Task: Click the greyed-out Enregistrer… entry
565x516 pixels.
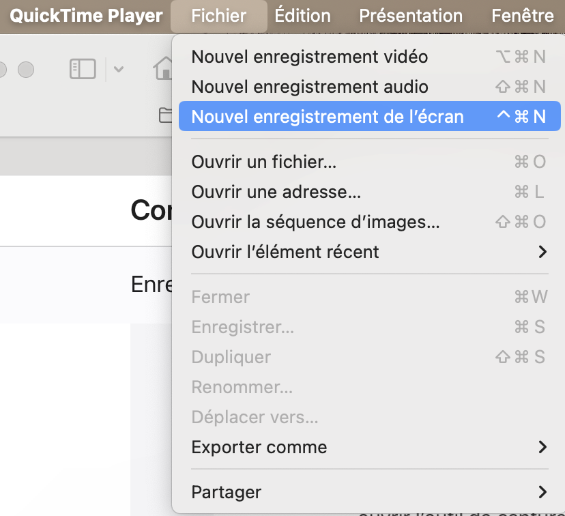Action: 243,327
